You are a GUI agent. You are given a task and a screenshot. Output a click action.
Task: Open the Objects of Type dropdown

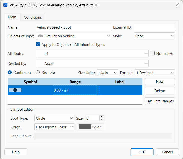coord(73,36)
